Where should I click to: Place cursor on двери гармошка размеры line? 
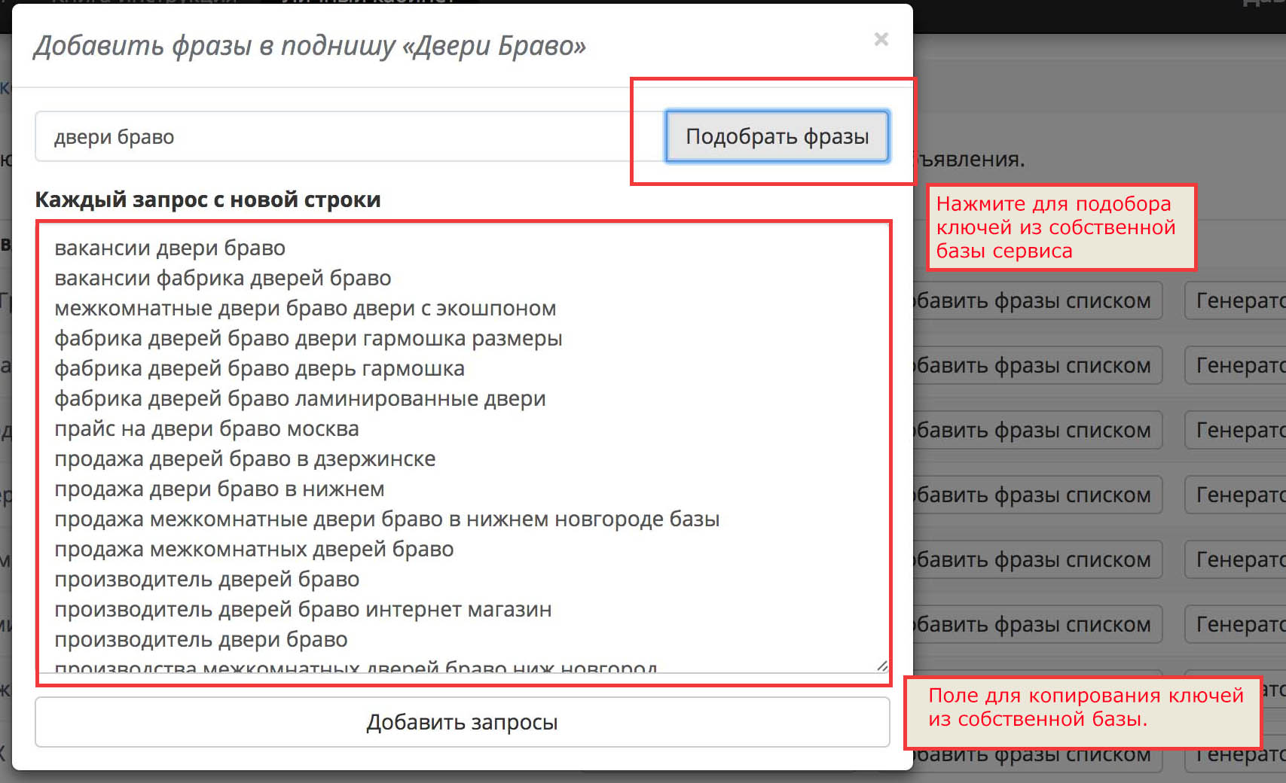coord(308,338)
